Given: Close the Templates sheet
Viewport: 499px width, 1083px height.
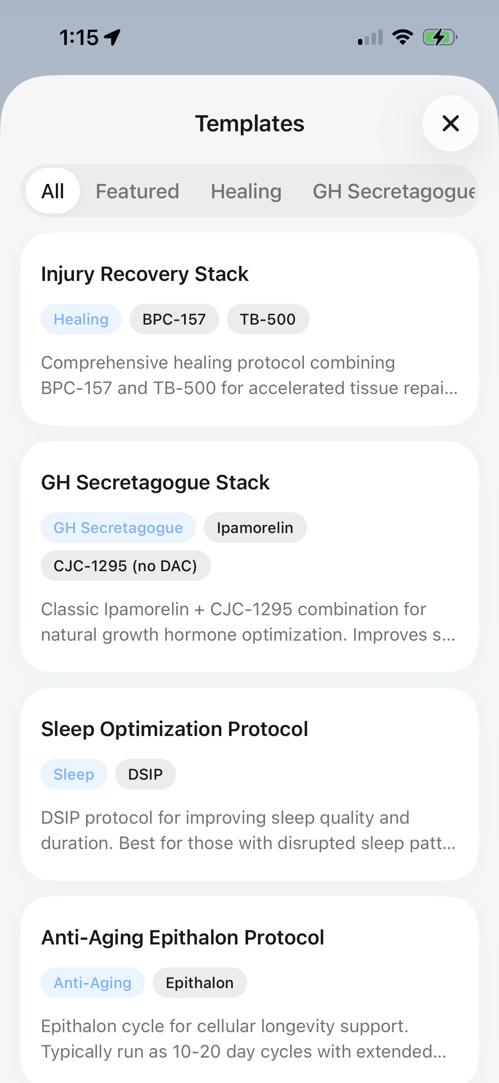Looking at the screenshot, I should point(450,123).
